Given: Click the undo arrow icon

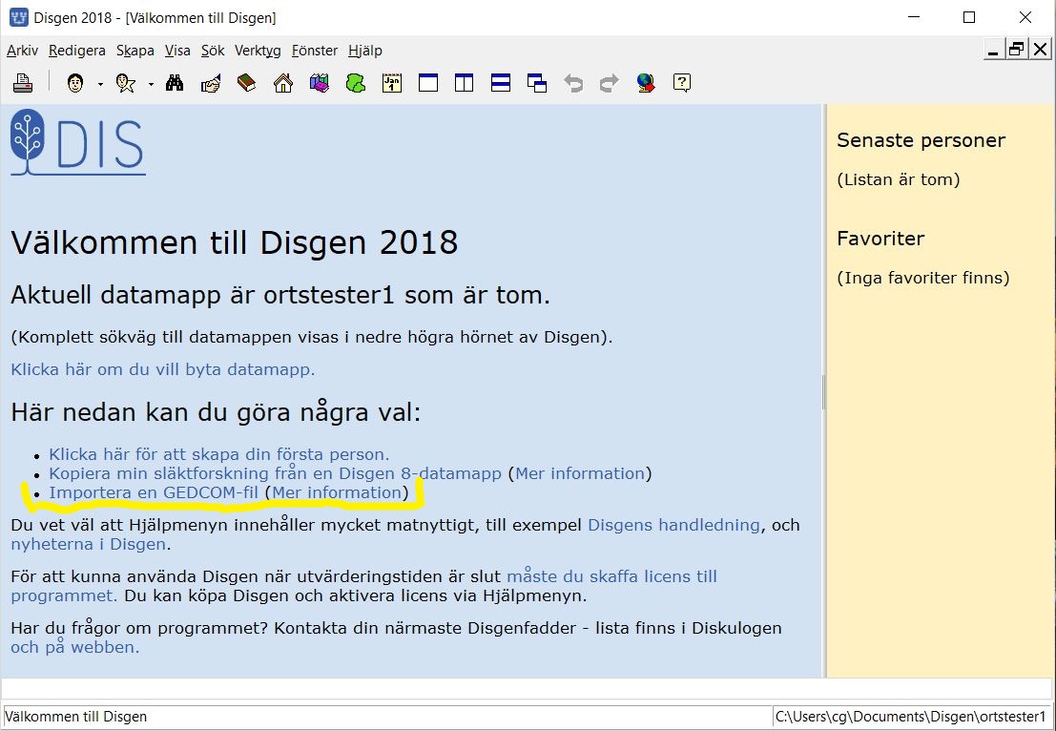Looking at the screenshot, I should (573, 83).
